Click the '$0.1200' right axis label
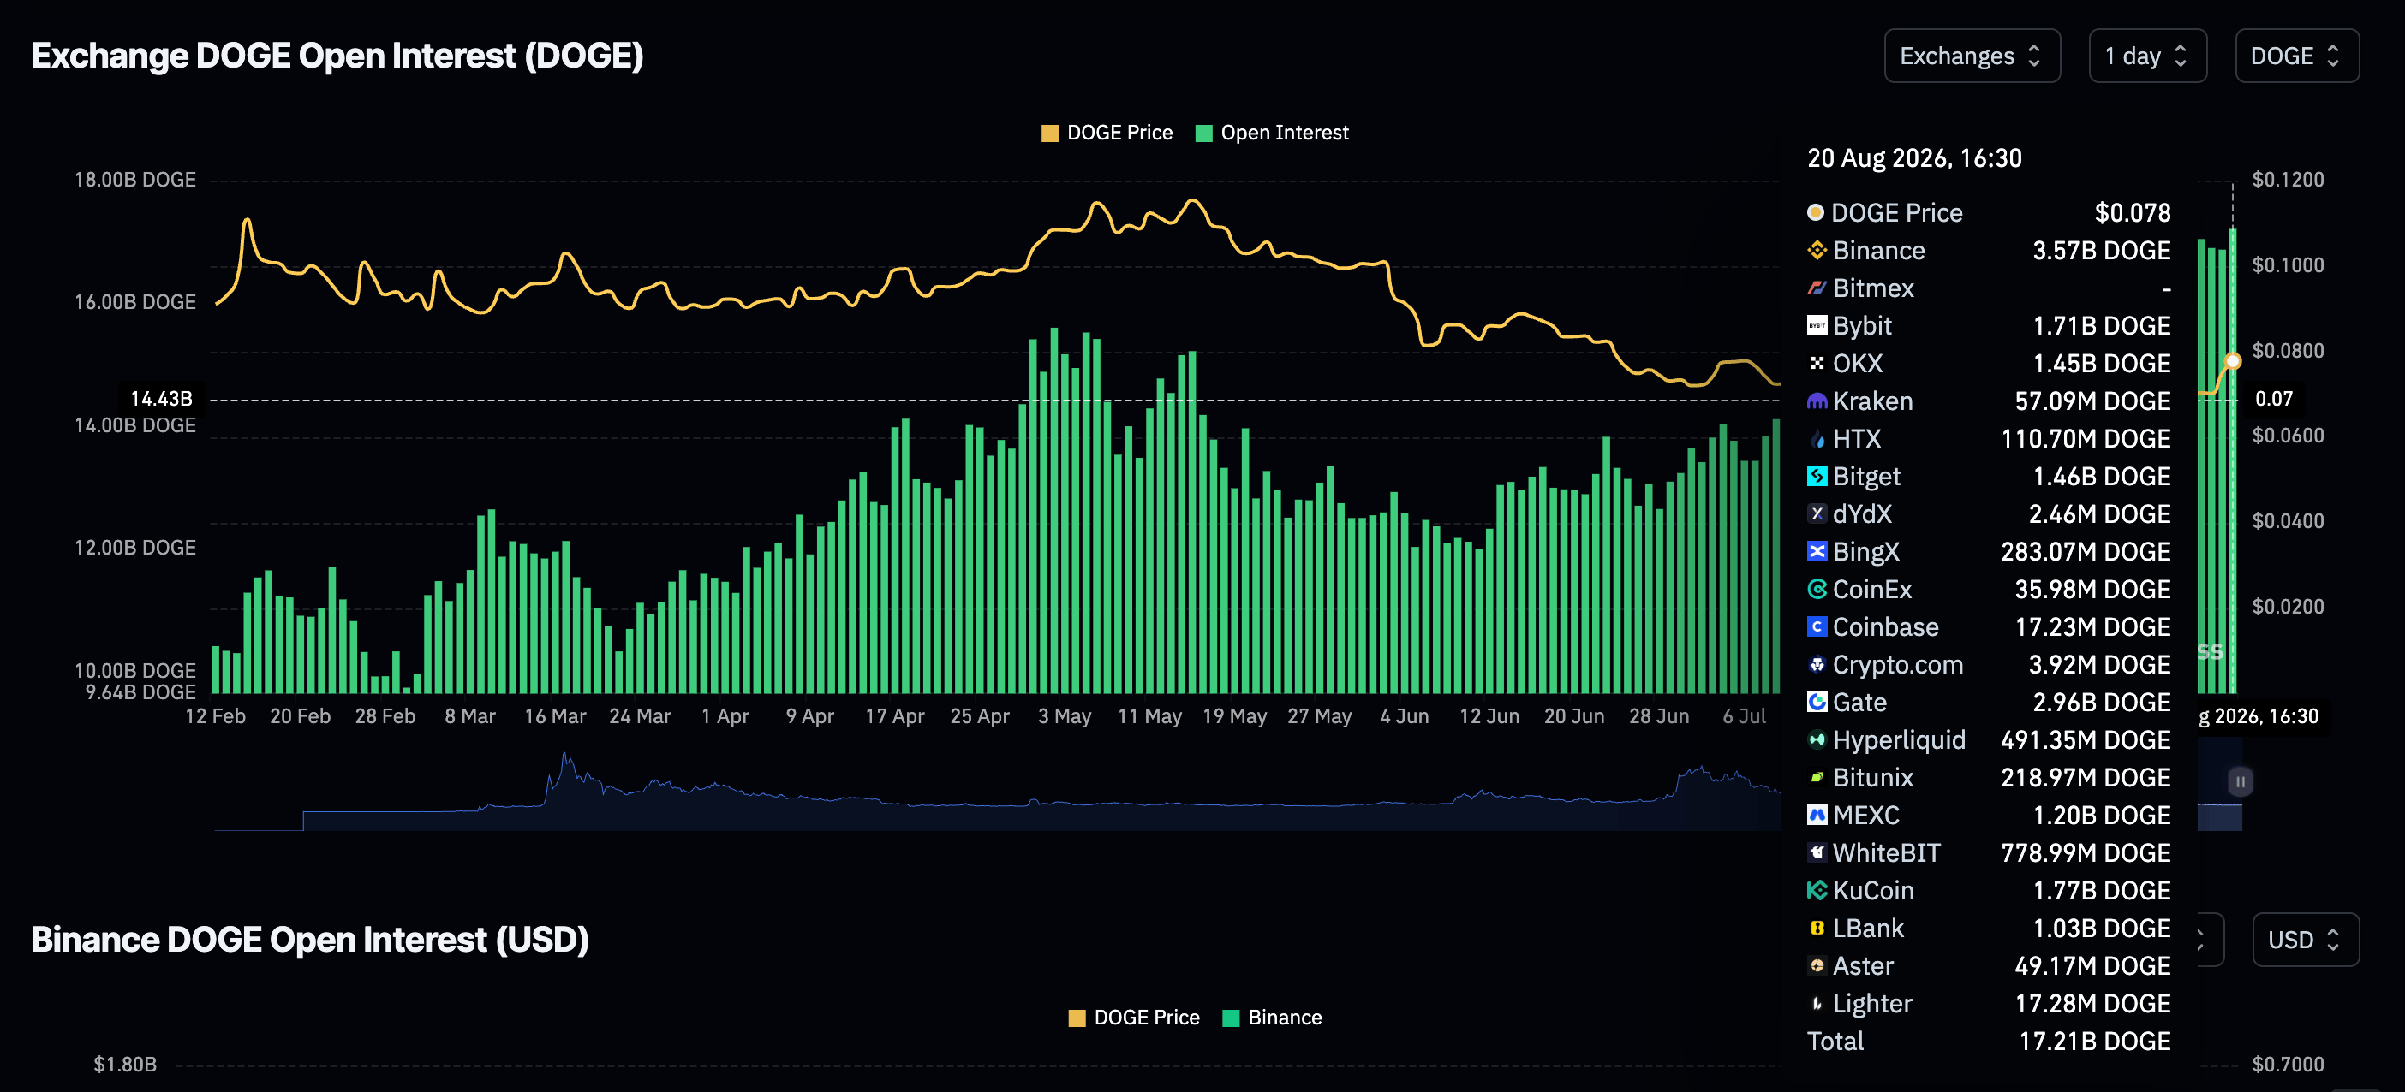This screenshot has height=1092, width=2405. click(2289, 180)
